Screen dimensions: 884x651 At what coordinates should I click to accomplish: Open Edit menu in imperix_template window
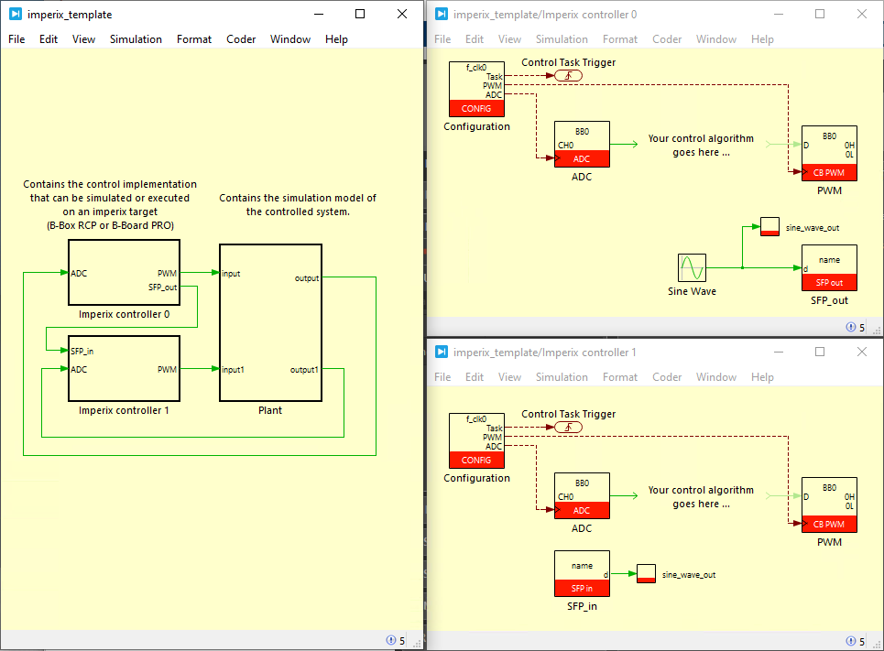49,38
